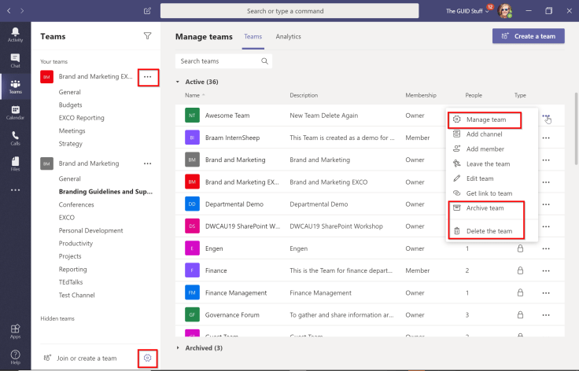
Task: Expand the Archived teams section
Action: click(178, 347)
